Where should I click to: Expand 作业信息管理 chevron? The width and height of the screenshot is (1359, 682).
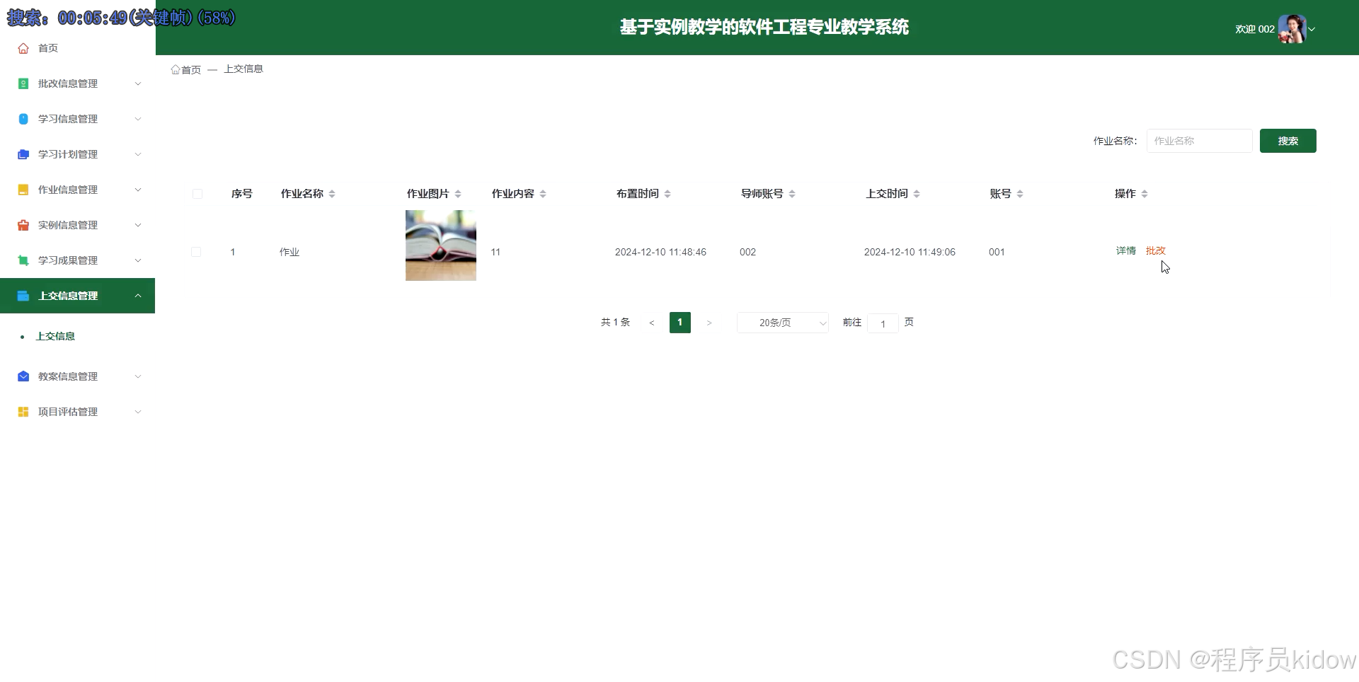tap(138, 190)
